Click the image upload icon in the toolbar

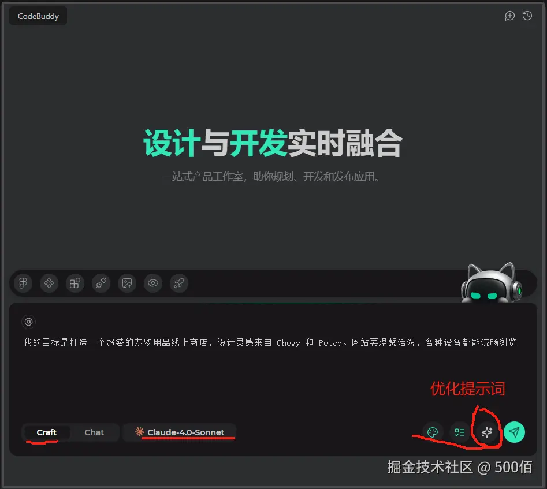click(x=126, y=283)
